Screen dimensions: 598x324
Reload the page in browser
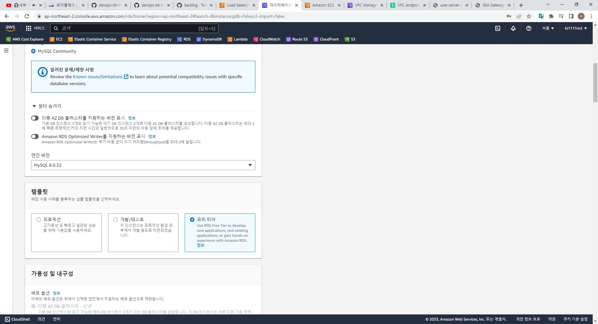[x=27, y=16]
